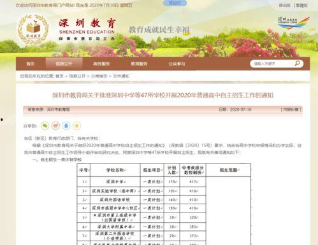This screenshot has width=318, height=245.
Task: Click the score value 395
Action: point(193,227)
